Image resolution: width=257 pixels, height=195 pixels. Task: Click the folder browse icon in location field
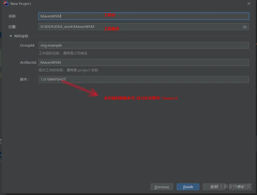click(245, 27)
